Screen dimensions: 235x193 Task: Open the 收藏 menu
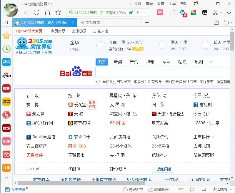161,4
